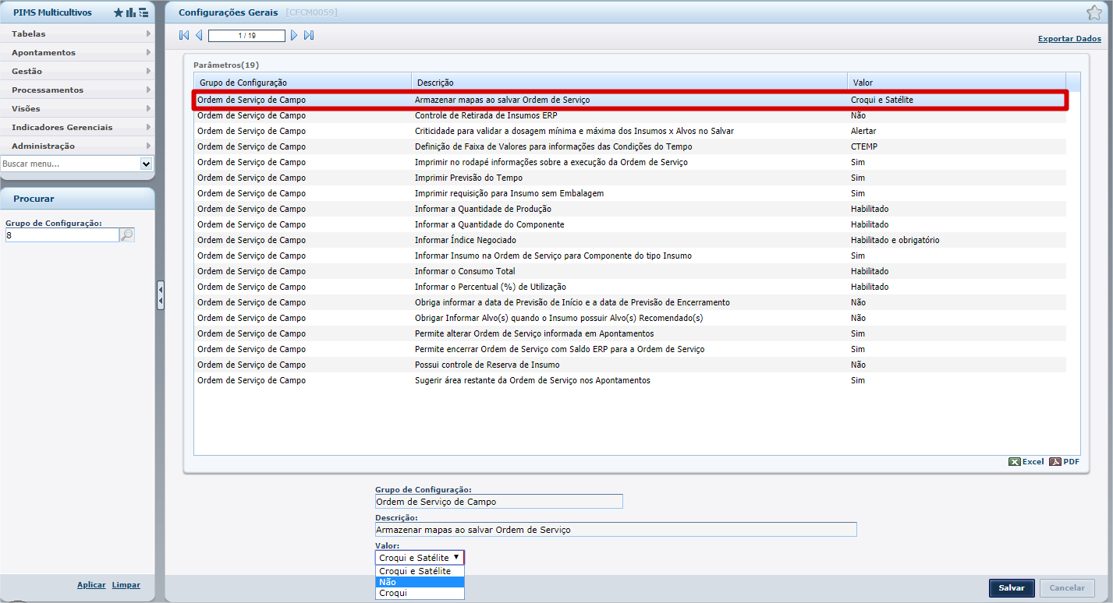Sort by Grupo de Configuração column header
This screenshot has height=603, width=1113.
click(x=303, y=82)
